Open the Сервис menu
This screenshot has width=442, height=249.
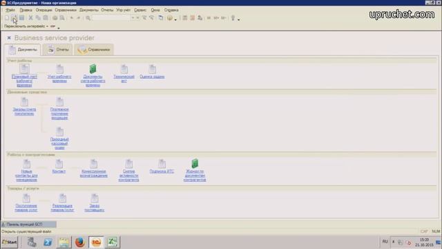point(140,10)
